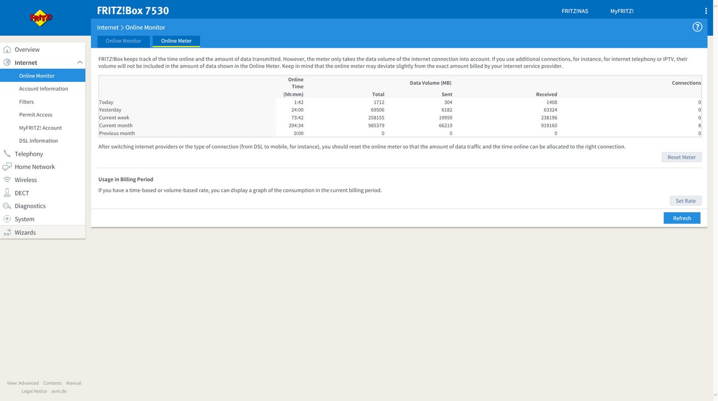Switch to the Online Monitor tab

pyautogui.click(x=123, y=41)
